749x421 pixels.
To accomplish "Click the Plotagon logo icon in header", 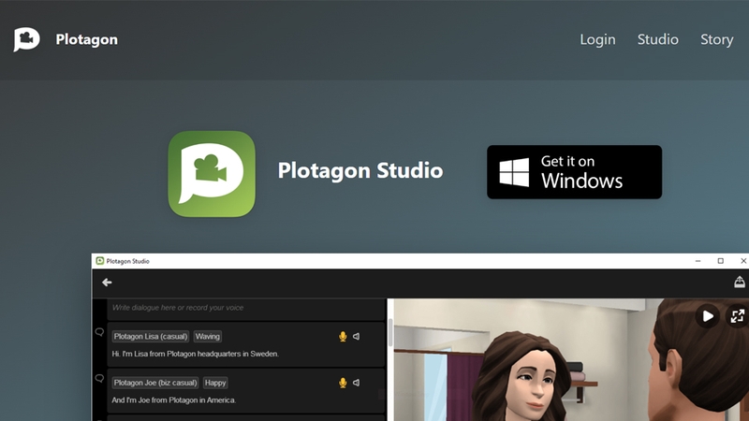I will tap(27, 39).
